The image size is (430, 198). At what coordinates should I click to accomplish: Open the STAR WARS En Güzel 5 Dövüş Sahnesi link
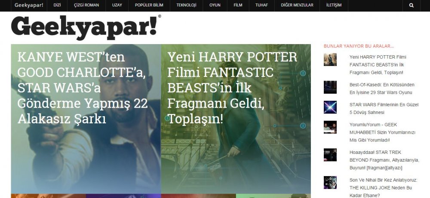coord(384,108)
